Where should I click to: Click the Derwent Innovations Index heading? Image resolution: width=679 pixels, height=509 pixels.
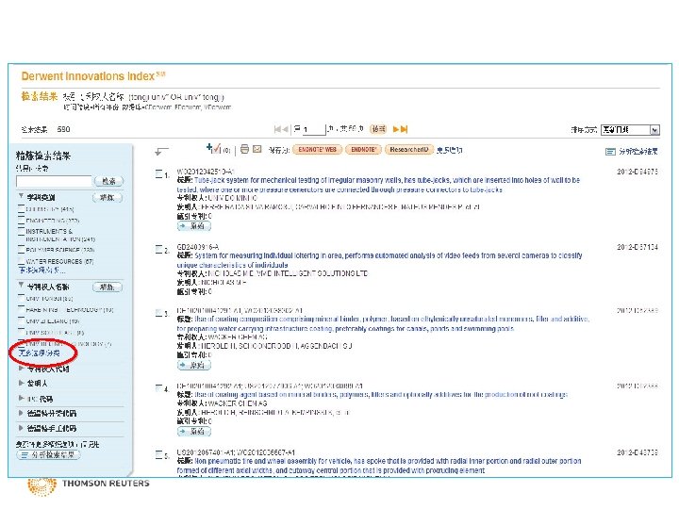(x=93, y=76)
